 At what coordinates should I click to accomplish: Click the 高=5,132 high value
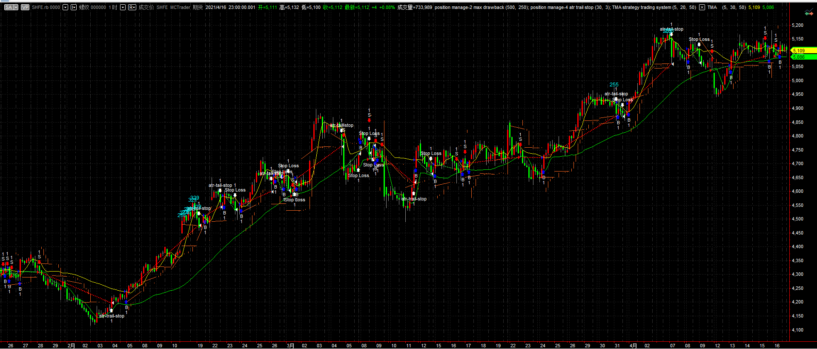pyautogui.click(x=289, y=7)
